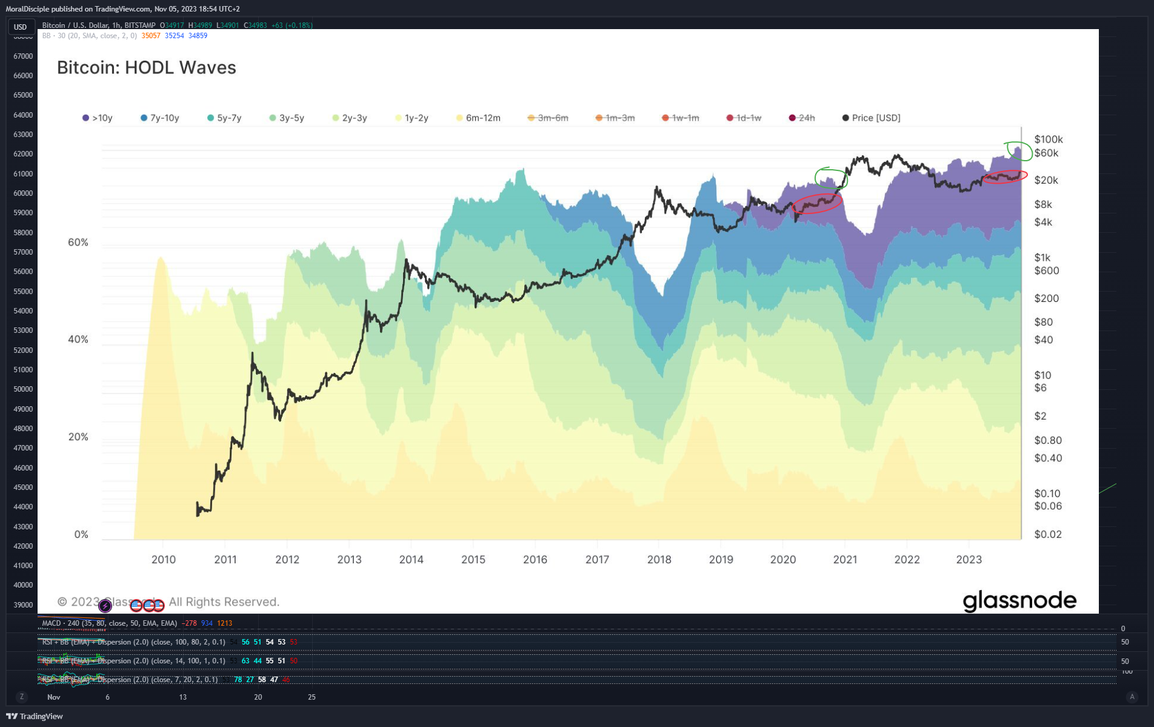Click the Nov label on time axis

click(54, 697)
